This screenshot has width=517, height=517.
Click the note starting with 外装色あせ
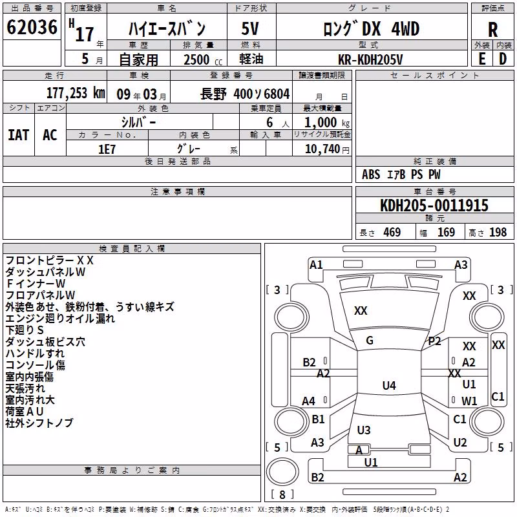click(x=90, y=306)
